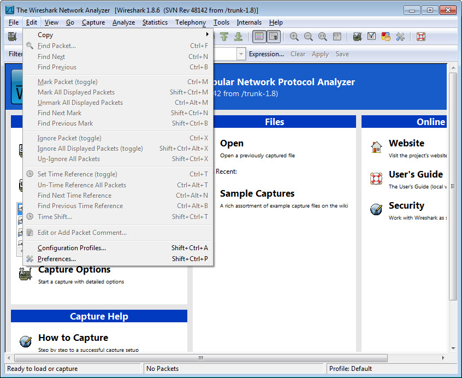Jump to last packet arrow icon
Image resolution: width=462 pixels, height=378 pixels.
[238, 37]
